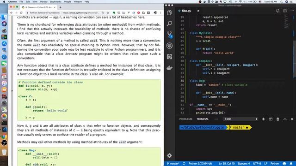
Task: Open the Docker view in activity bar
Action: tap(169, 68)
